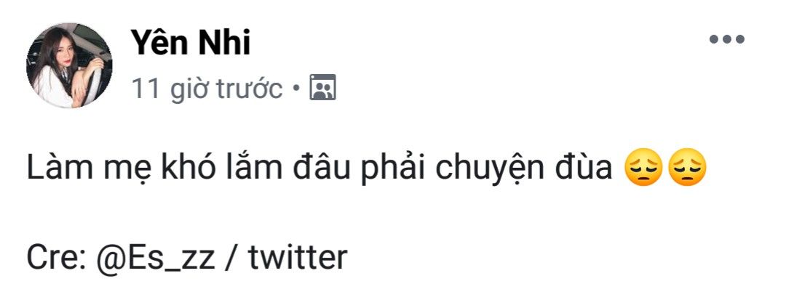Click the 'Cre:' label text
Image resolution: width=786 pixels, height=289 pixels.
[x=55, y=258]
